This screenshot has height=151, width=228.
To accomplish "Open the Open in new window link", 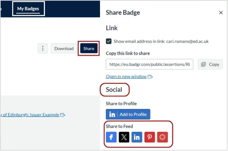I will point(126,76).
